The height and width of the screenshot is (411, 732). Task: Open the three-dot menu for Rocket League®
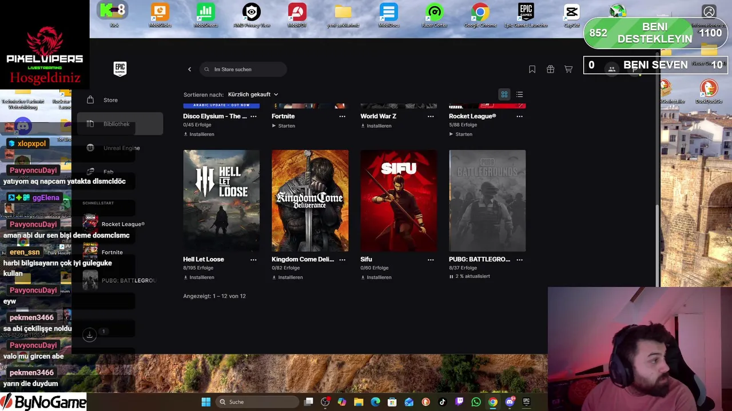(x=519, y=116)
